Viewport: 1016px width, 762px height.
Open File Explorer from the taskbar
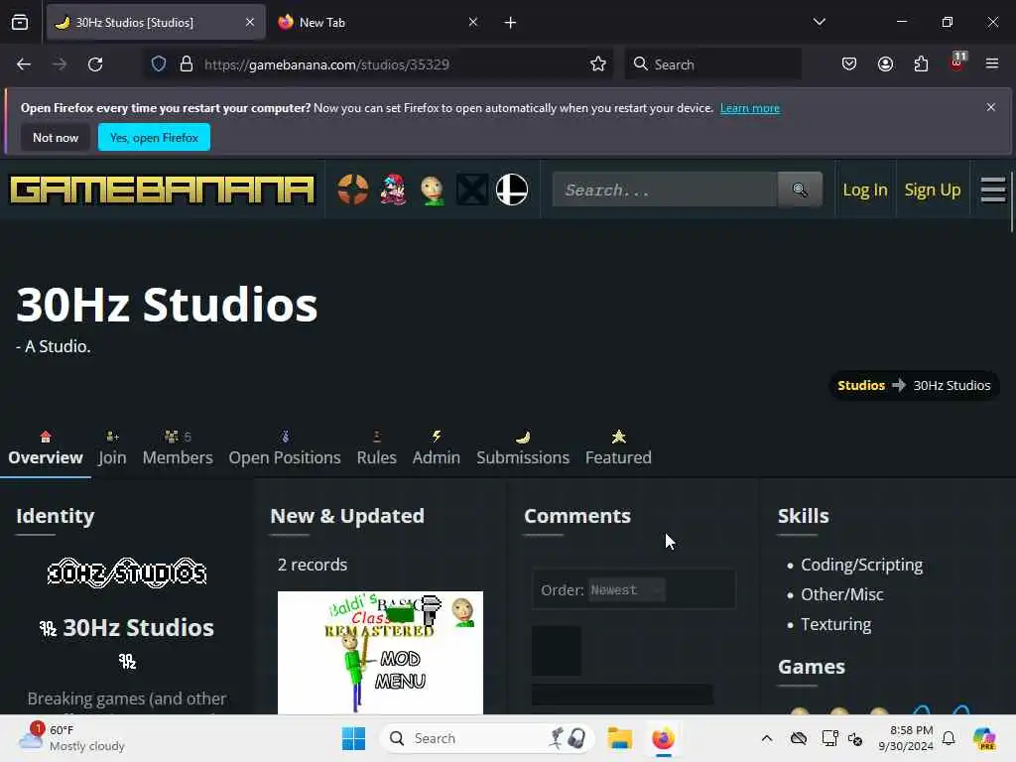pos(619,738)
